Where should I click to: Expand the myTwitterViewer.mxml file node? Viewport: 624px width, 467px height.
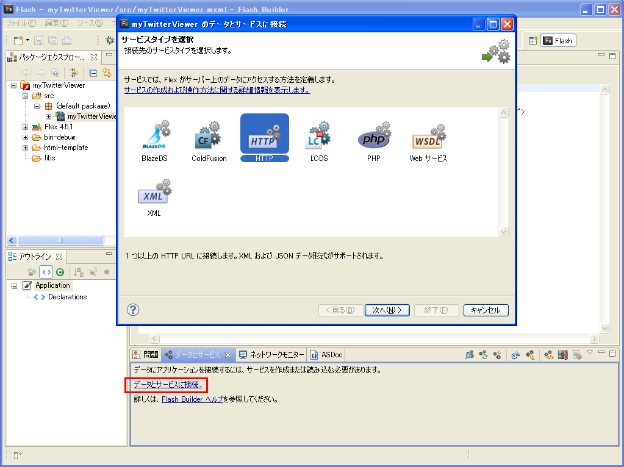tap(49, 116)
